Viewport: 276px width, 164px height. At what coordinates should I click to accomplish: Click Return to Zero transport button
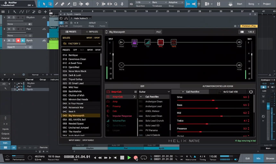[115, 158]
